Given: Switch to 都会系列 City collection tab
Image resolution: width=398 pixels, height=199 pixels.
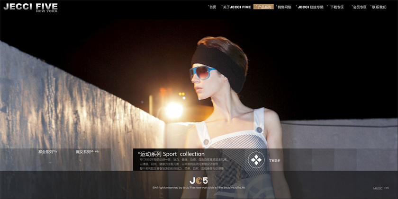Looking at the screenshot, I should click(x=47, y=152).
